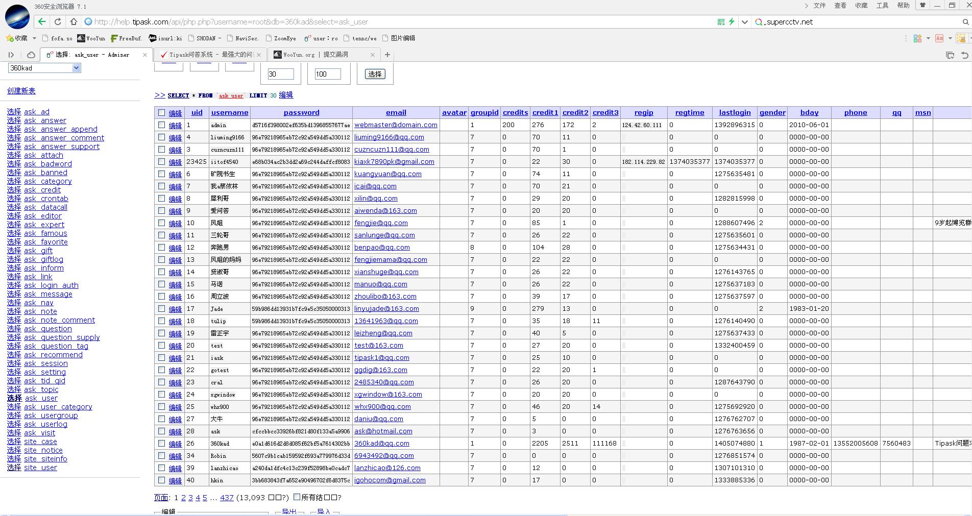Screen dimensions: 972x516
Task: Switch to the WooYun.org tab
Action: tap(324, 55)
